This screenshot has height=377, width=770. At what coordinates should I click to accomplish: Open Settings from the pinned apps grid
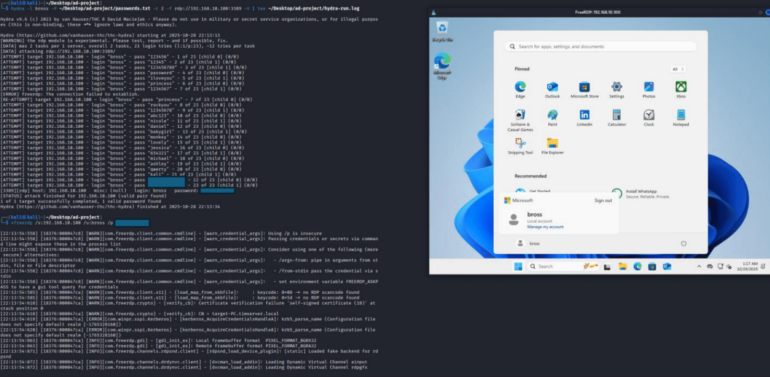[616, 86]
